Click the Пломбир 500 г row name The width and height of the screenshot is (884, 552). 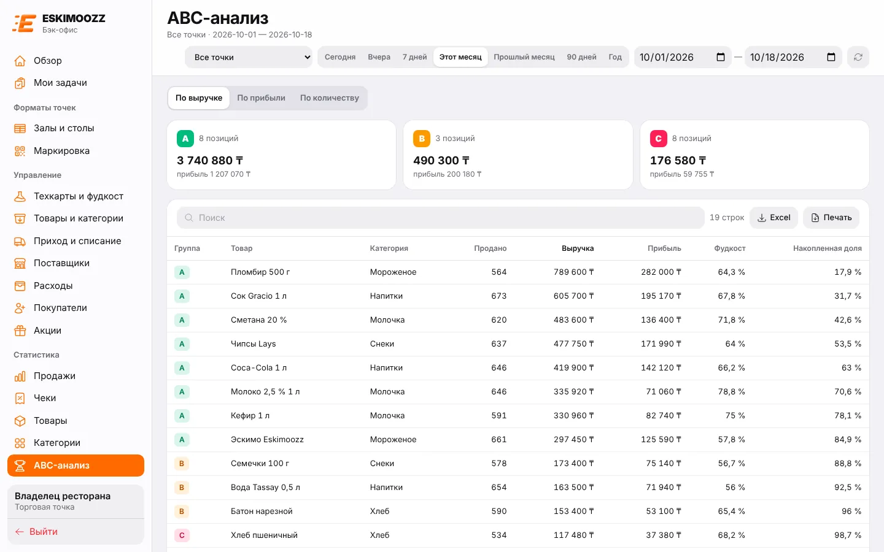[x=260, y=272]
